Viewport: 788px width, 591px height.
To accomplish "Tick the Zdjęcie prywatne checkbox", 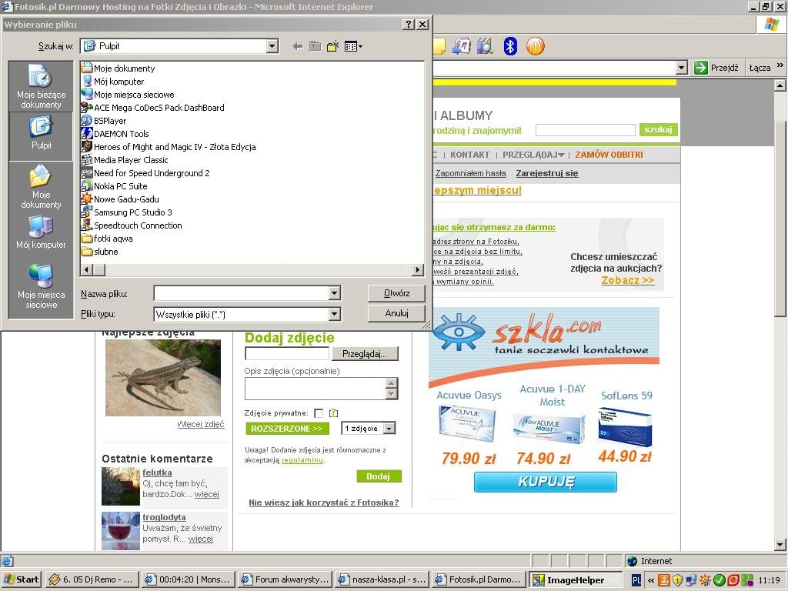I will click(319, 413).
